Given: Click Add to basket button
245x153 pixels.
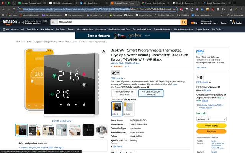Looking at the screenshot, I should [x=211, y=125].
